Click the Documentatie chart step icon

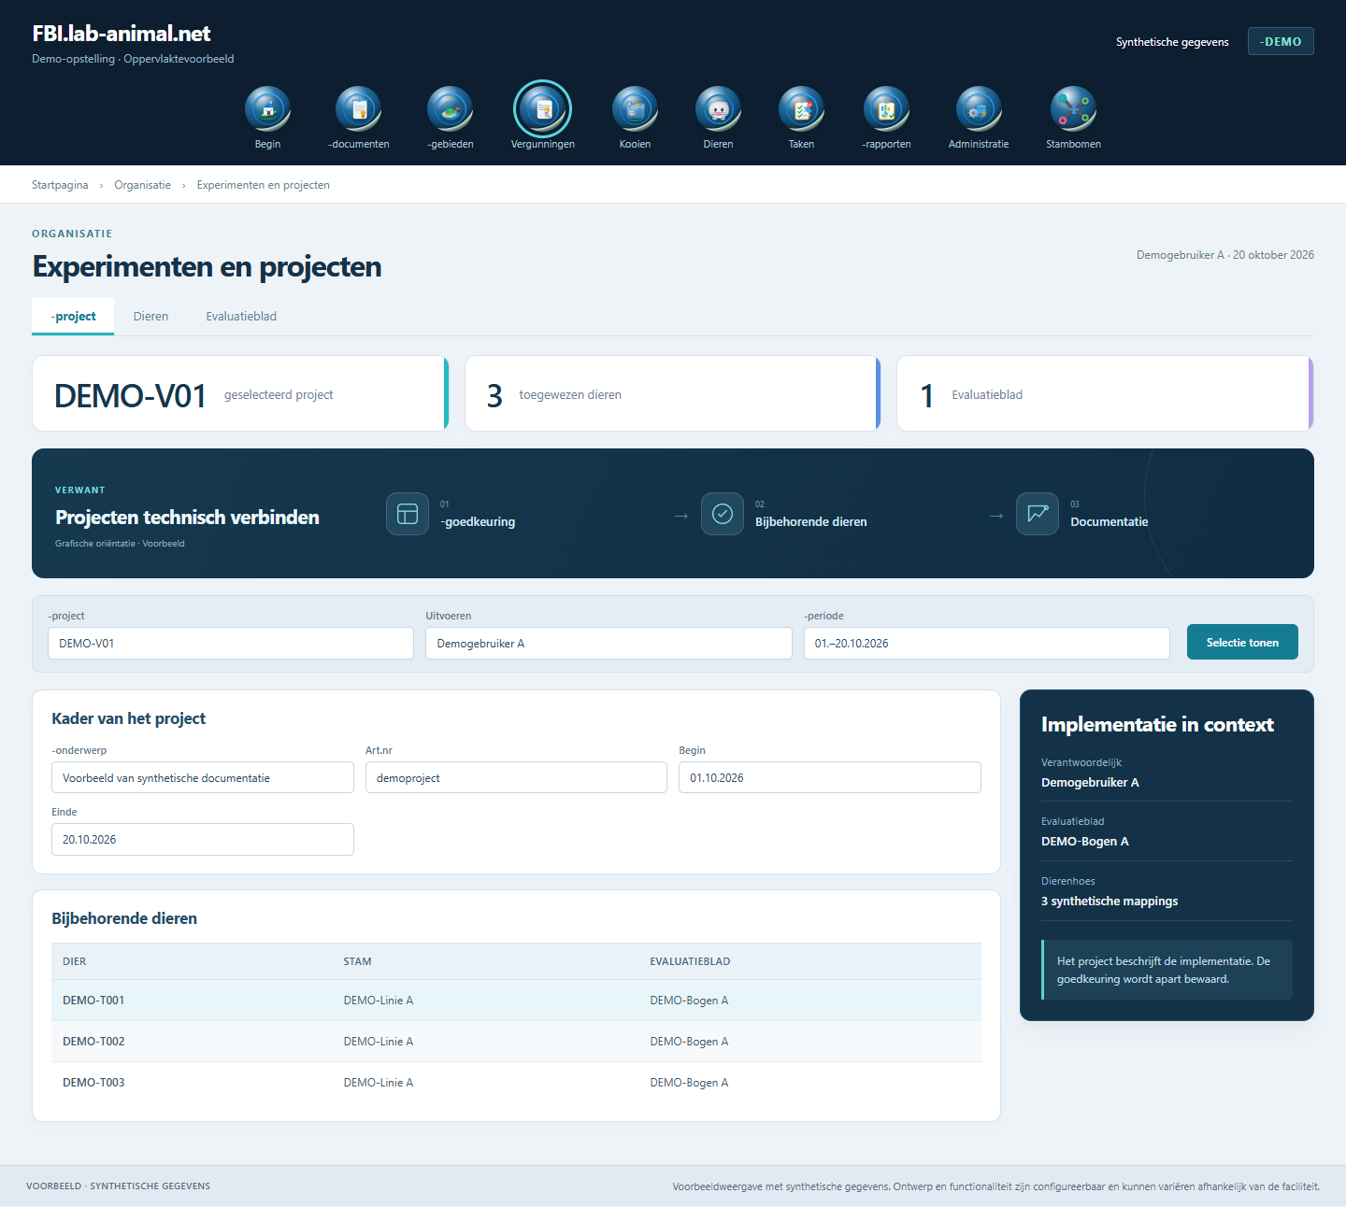click(x=1038, y=514)
